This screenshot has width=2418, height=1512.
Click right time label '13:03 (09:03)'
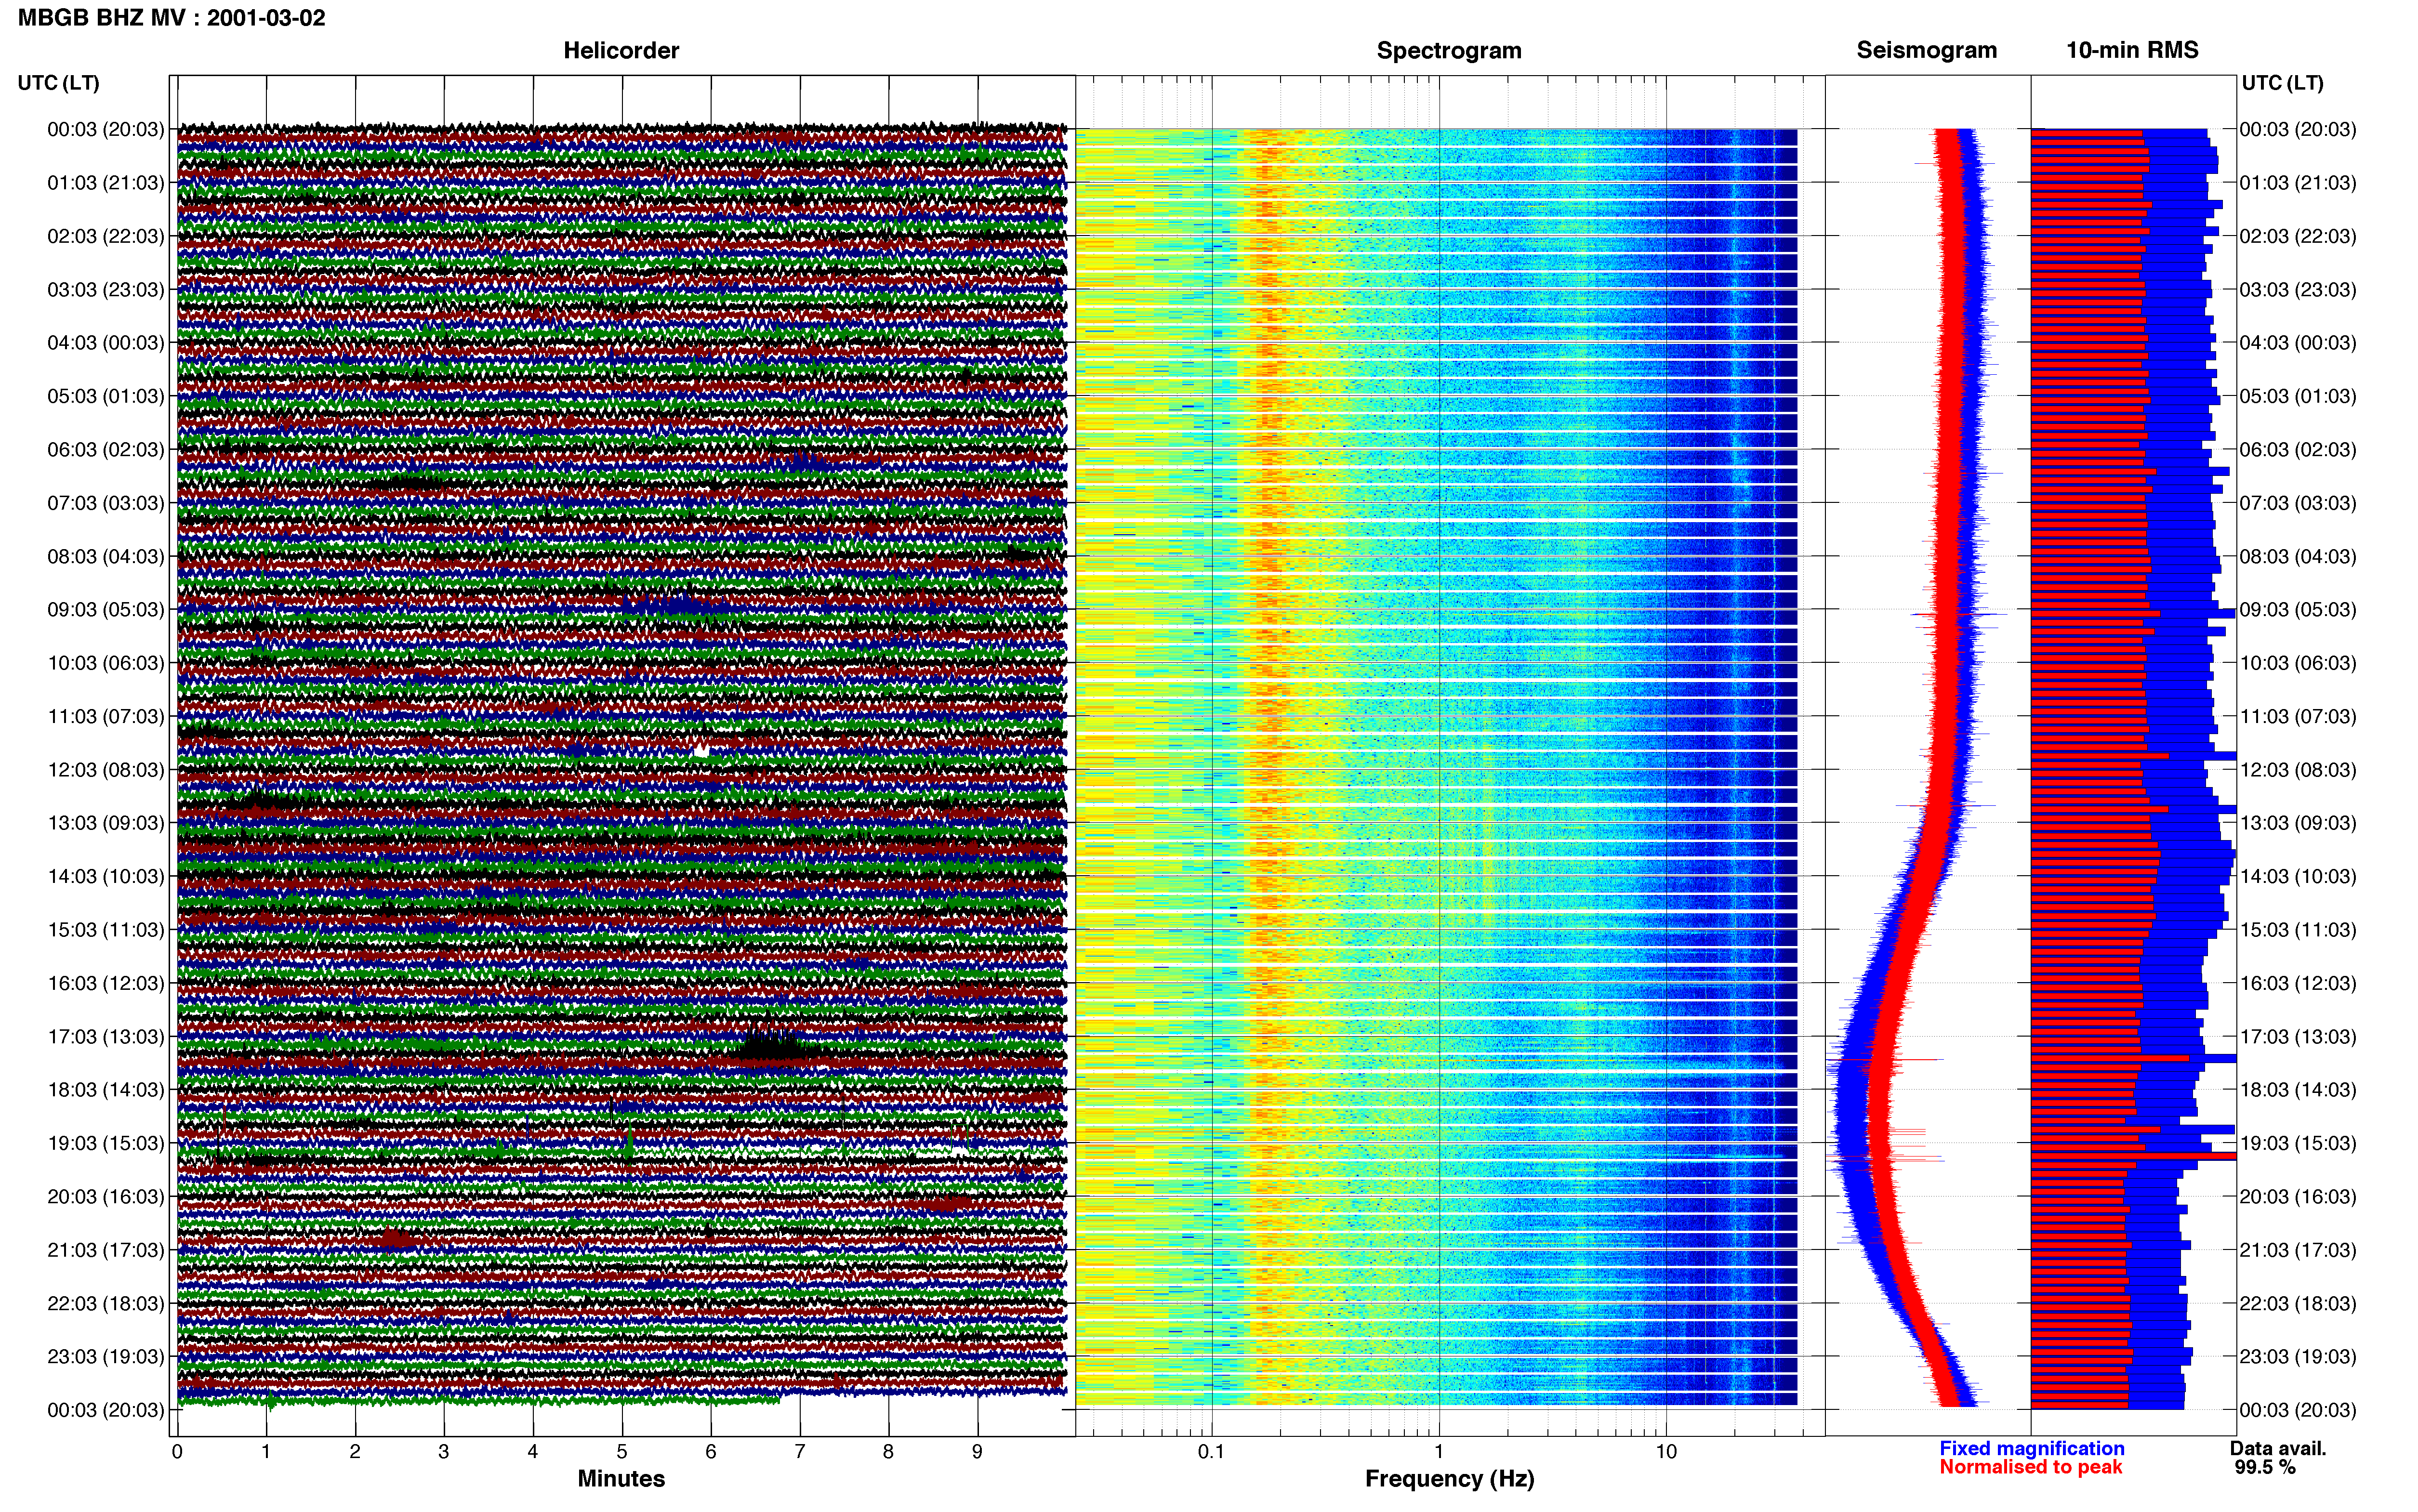[x=2297, y=823]
